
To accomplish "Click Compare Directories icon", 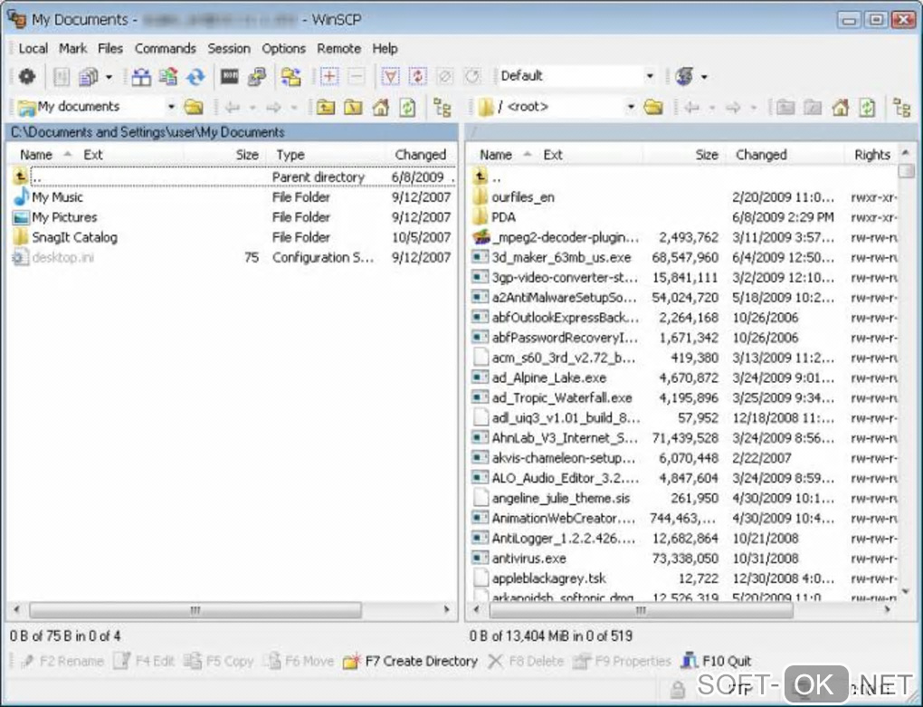I will tap(141, 77).
